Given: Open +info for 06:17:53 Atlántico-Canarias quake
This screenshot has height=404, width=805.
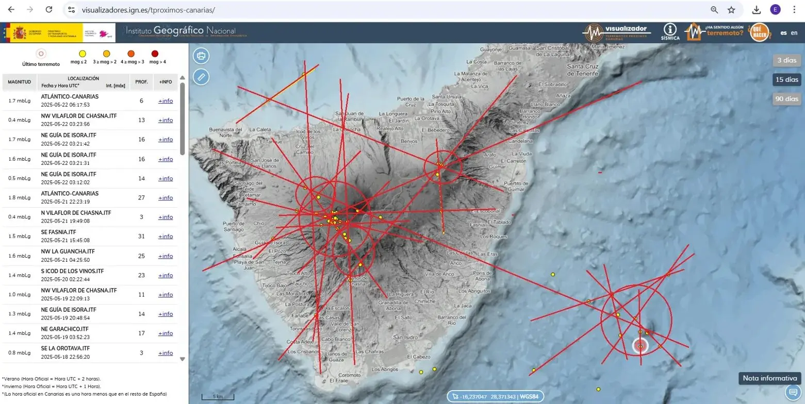Looking at the screenshot, I should pos(166,101).
